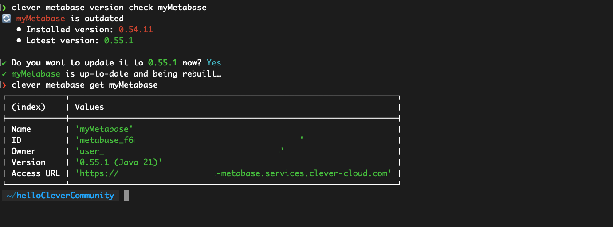Click the '0.55.1 (Java 21)' Version value
The width and height of the screenshot is (613, 227).
118,162
